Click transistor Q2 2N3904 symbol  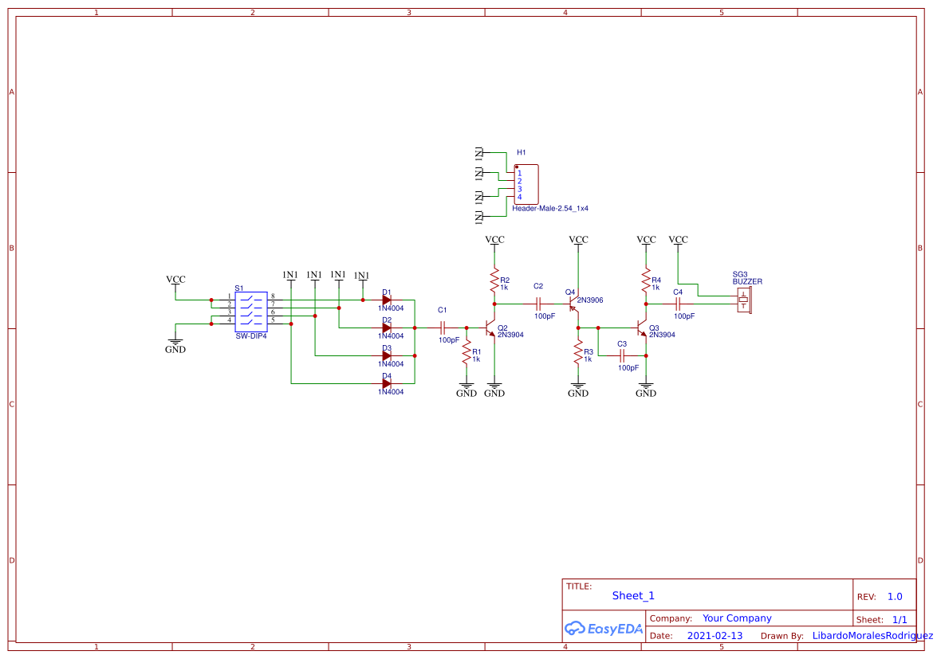[490, 328]
